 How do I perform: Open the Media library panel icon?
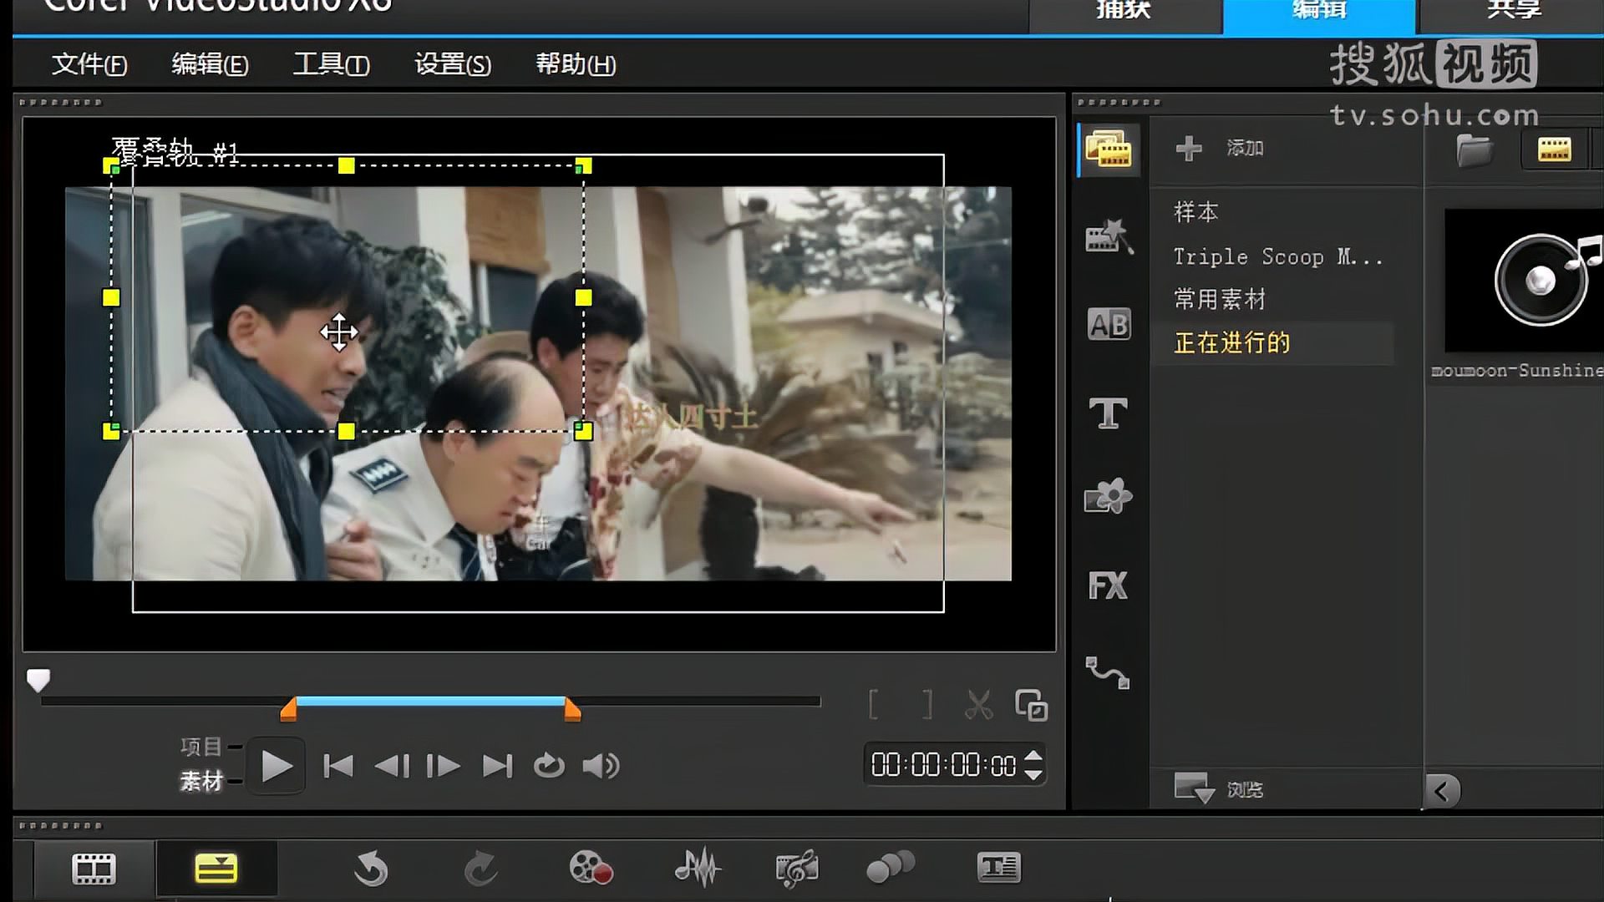[1108, 150]
